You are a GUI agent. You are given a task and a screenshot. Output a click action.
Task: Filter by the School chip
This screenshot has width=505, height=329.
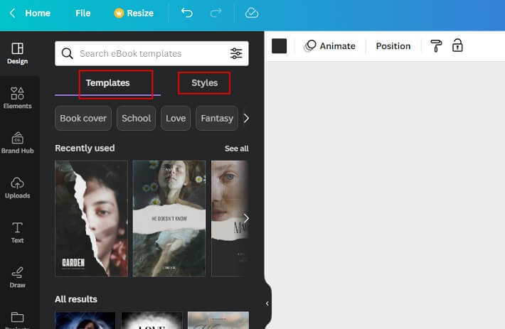137,119
